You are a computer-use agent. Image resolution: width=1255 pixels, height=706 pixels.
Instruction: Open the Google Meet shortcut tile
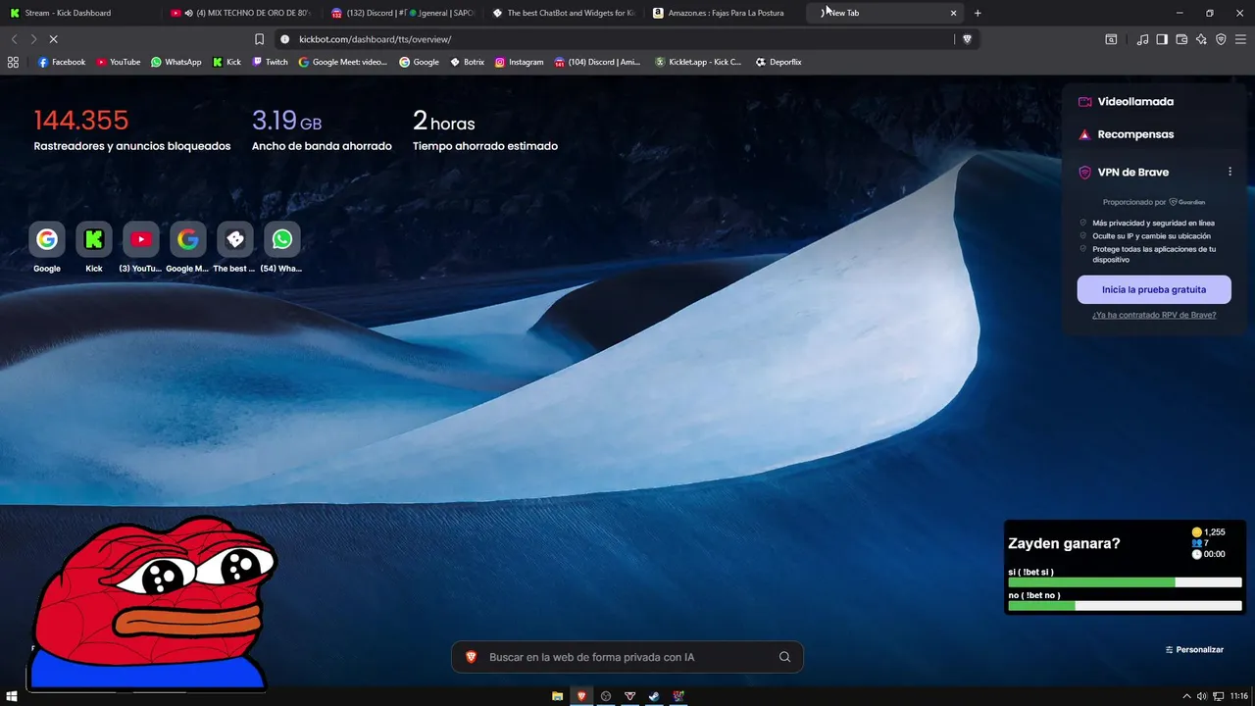click(x=188, y=239)
